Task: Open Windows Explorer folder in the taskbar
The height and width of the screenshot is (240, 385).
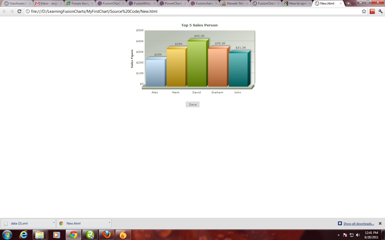Action: [40, 235]
